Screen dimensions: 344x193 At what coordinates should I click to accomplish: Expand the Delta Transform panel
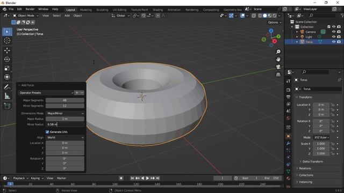[313, 161]
